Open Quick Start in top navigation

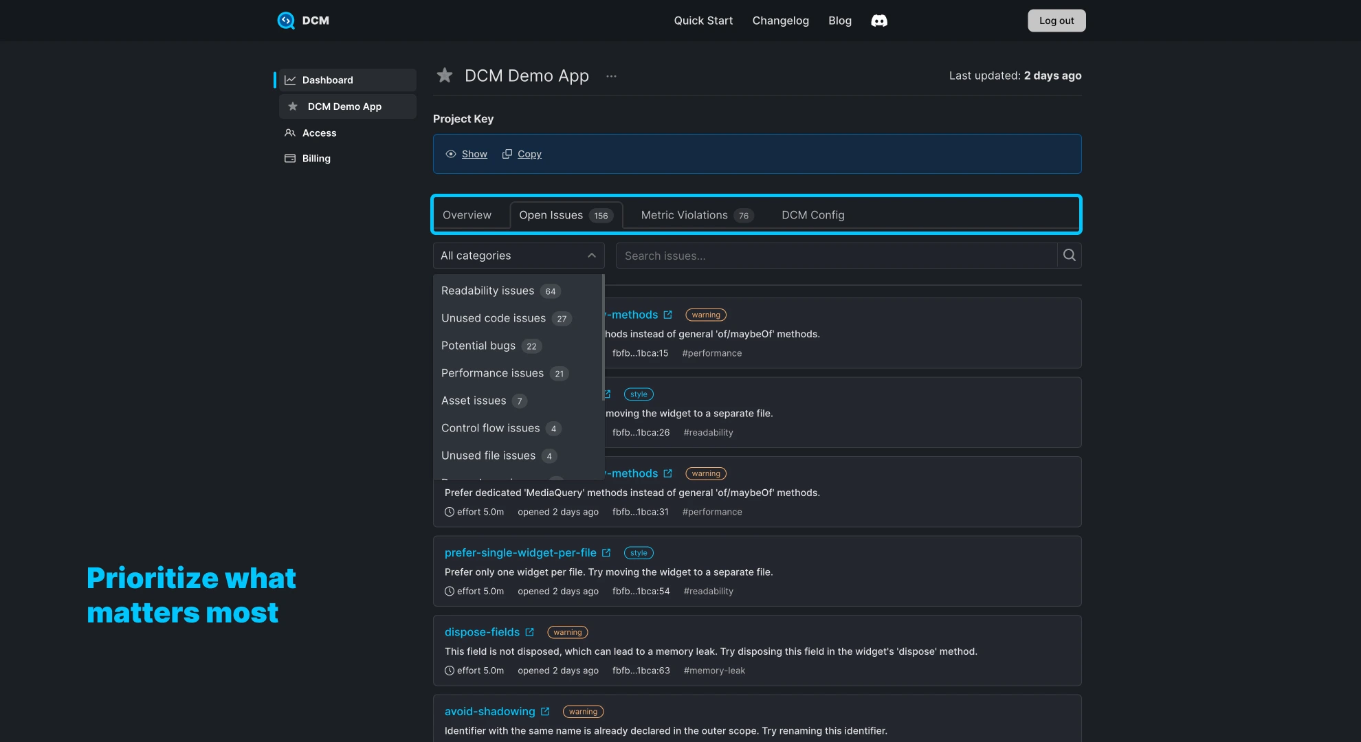point(703,21)
